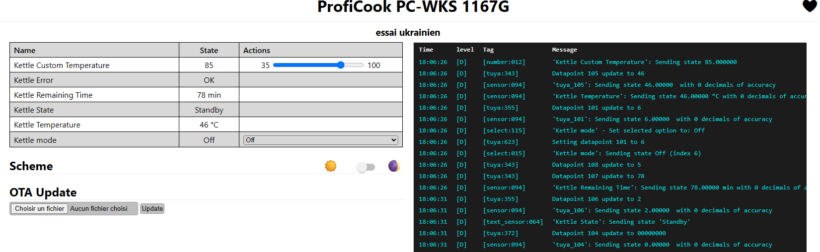Click the ProfiCook PC-WKS 1167G title
The width and height of the screenshot is (820, 252).
[413, 6]
